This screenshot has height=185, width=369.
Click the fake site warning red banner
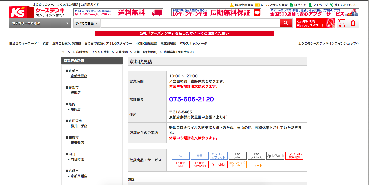click(184, 33)
